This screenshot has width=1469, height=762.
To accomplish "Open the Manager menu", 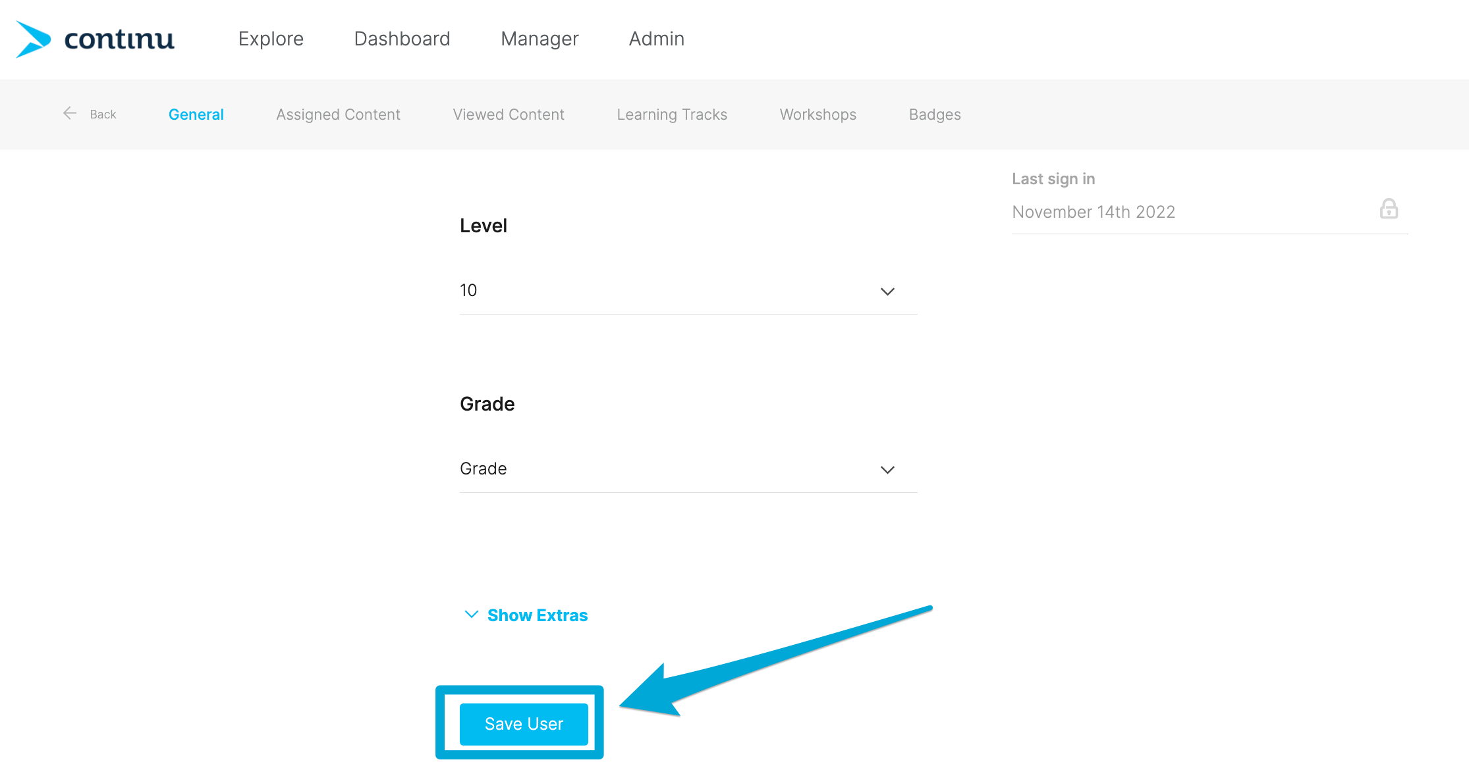I will (x=540, y=39).
